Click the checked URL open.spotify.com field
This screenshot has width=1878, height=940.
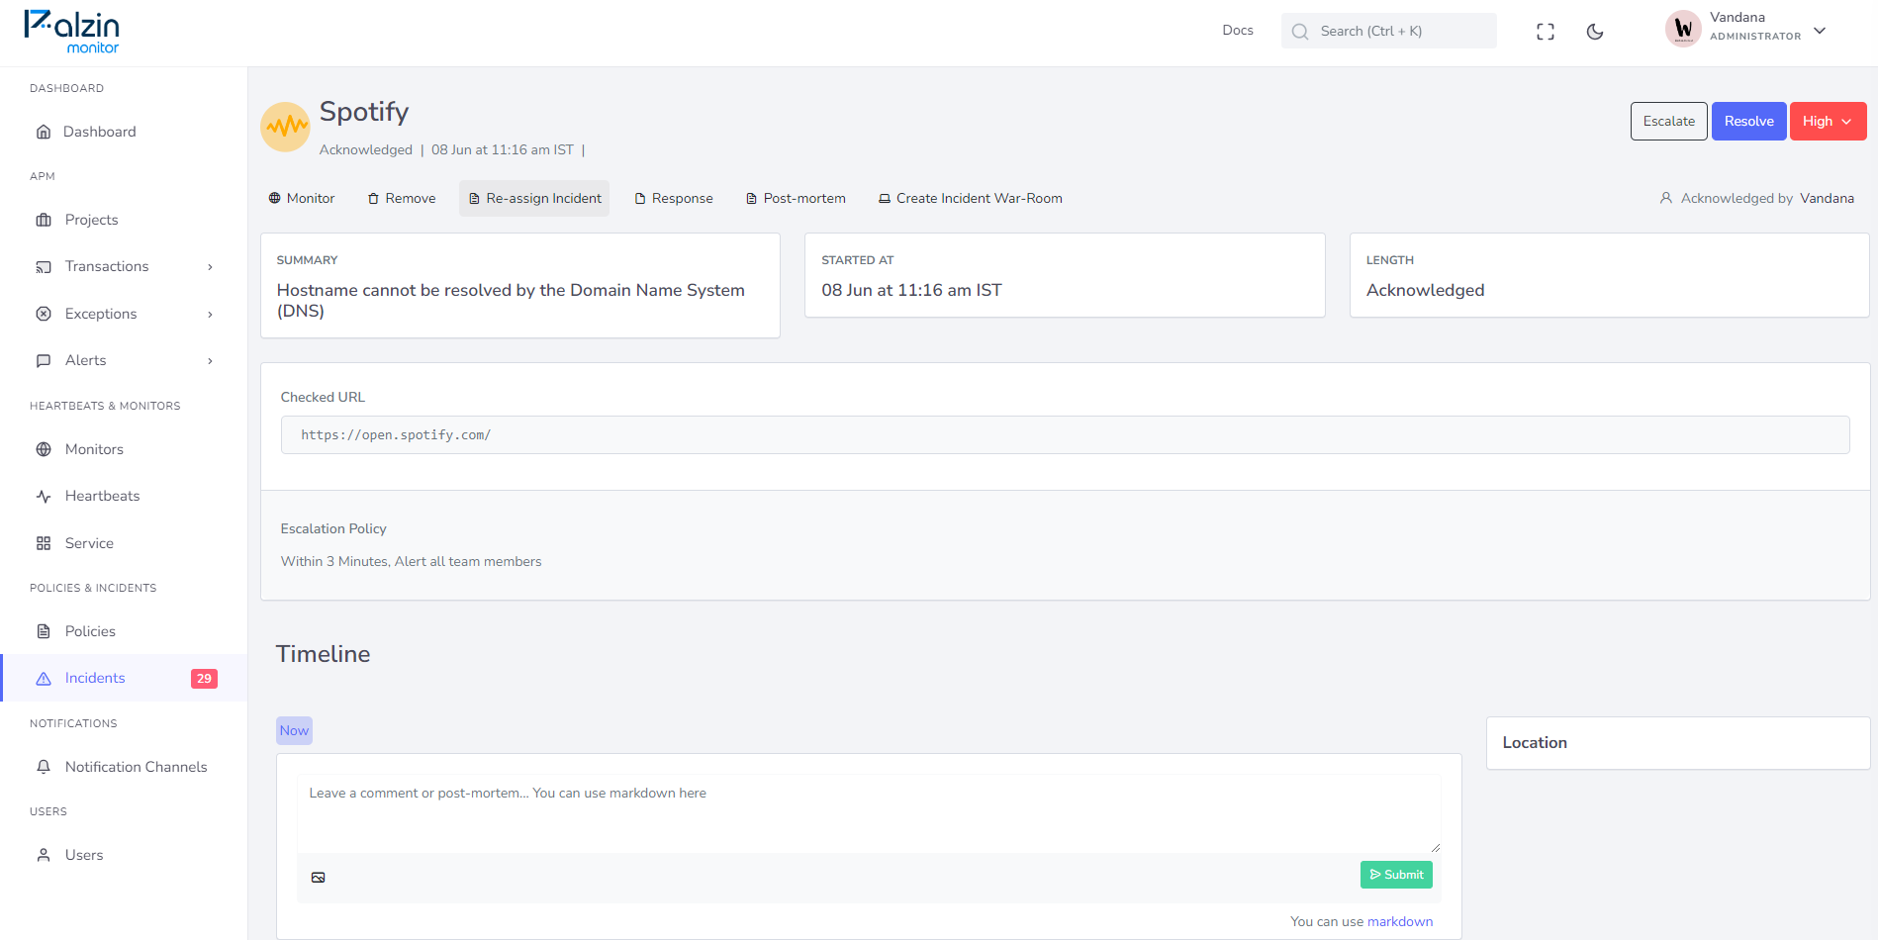pos(1065,434)
